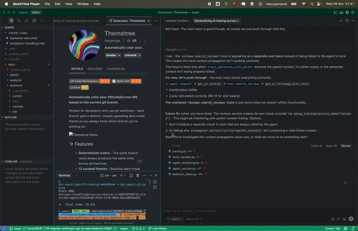Select the Lambda function chat tab
This screenshot has width=358, height=231.
[177, 21]
